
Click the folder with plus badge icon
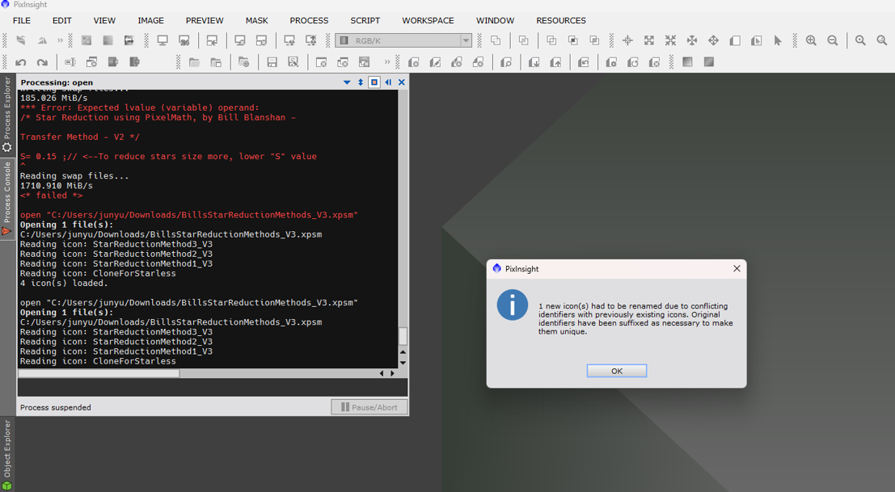tap(243, 62)
